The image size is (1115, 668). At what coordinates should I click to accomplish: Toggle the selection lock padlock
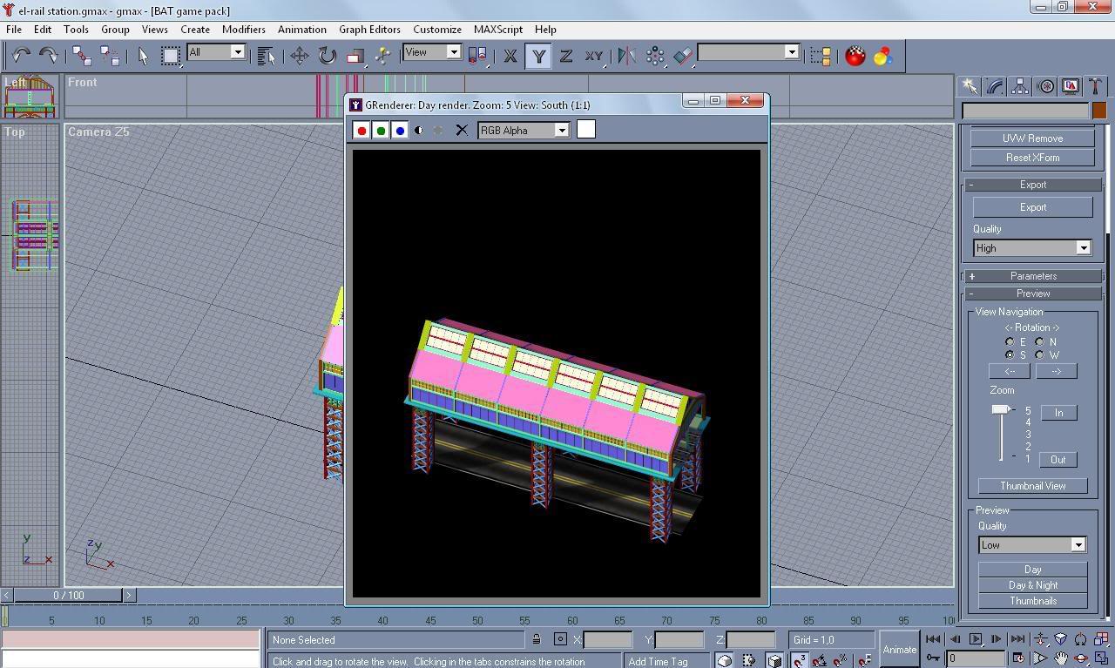537,639
